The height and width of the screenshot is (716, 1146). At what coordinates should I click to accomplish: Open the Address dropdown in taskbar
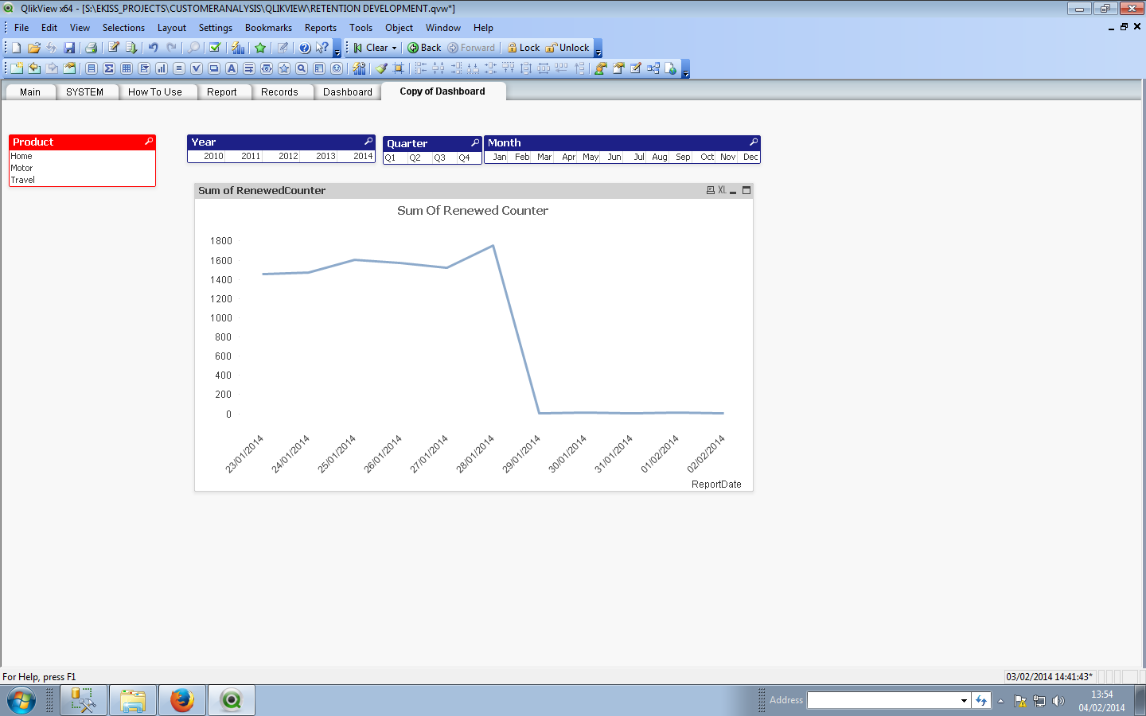click(964, 700)
